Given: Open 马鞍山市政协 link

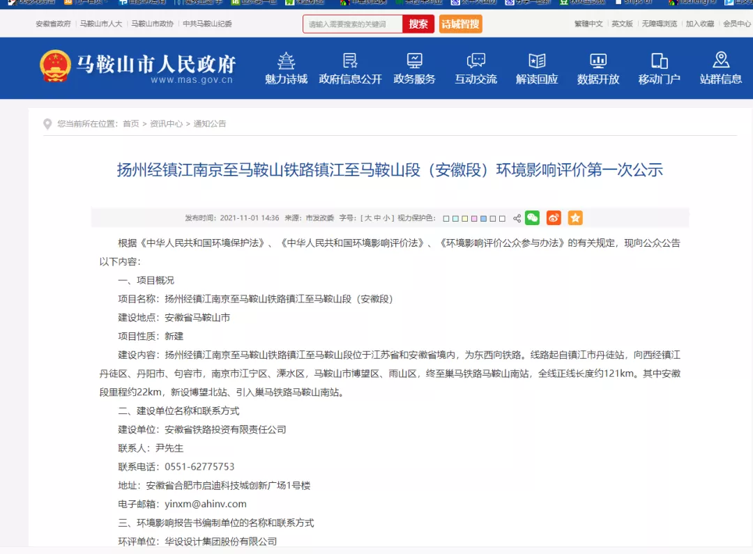Looking at the screenshot, I should (x=152, y=24).
